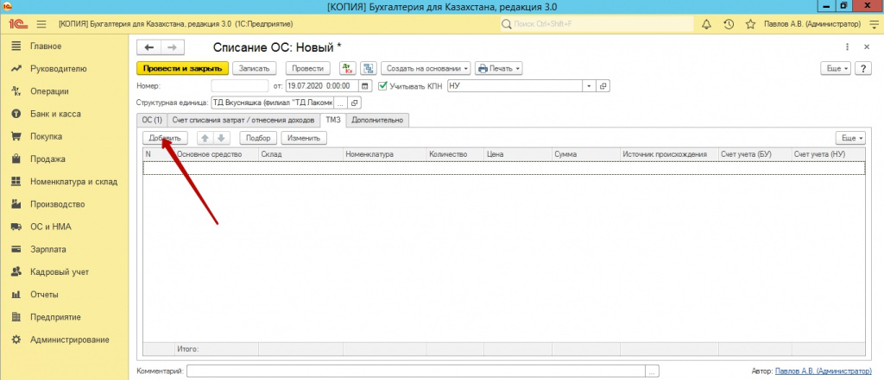Click the Склад column header
Viewport: 884px width, 380px height.
click(300, 153)
